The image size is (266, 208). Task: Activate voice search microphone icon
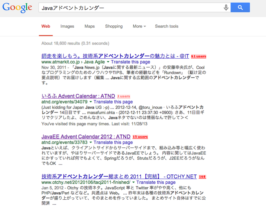click(226, 7)
